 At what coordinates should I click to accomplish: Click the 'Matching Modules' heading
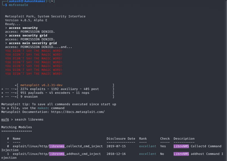pyautogui.click(x=17, y=127)
